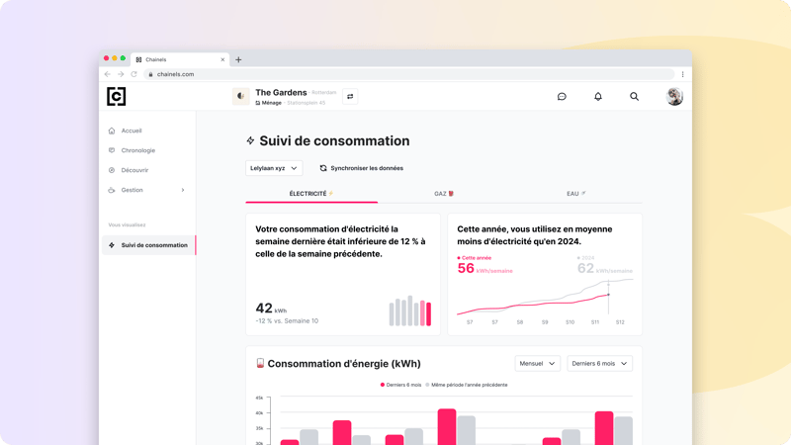Close the Chainels browser tab
The width and height of the screenshot is (791, 445).
222,59
